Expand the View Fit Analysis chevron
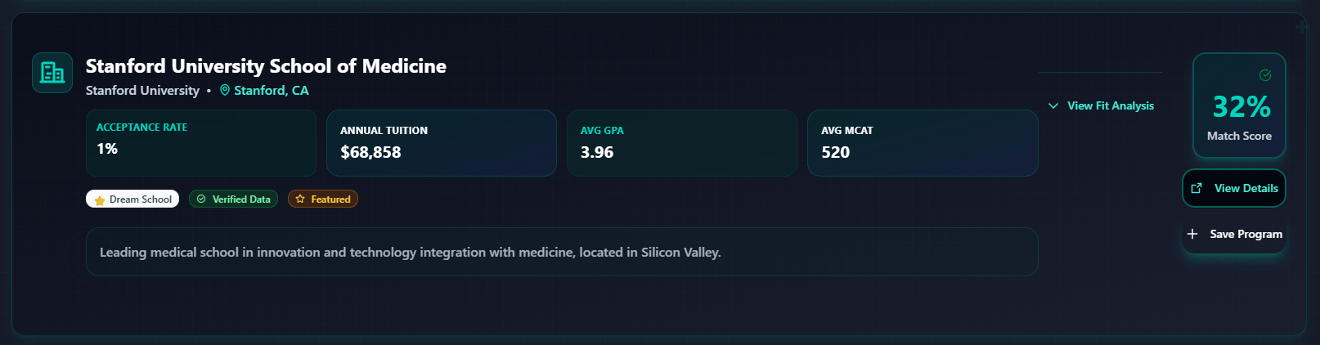Screen dimensions: 1320x345 pos(1053,105)
